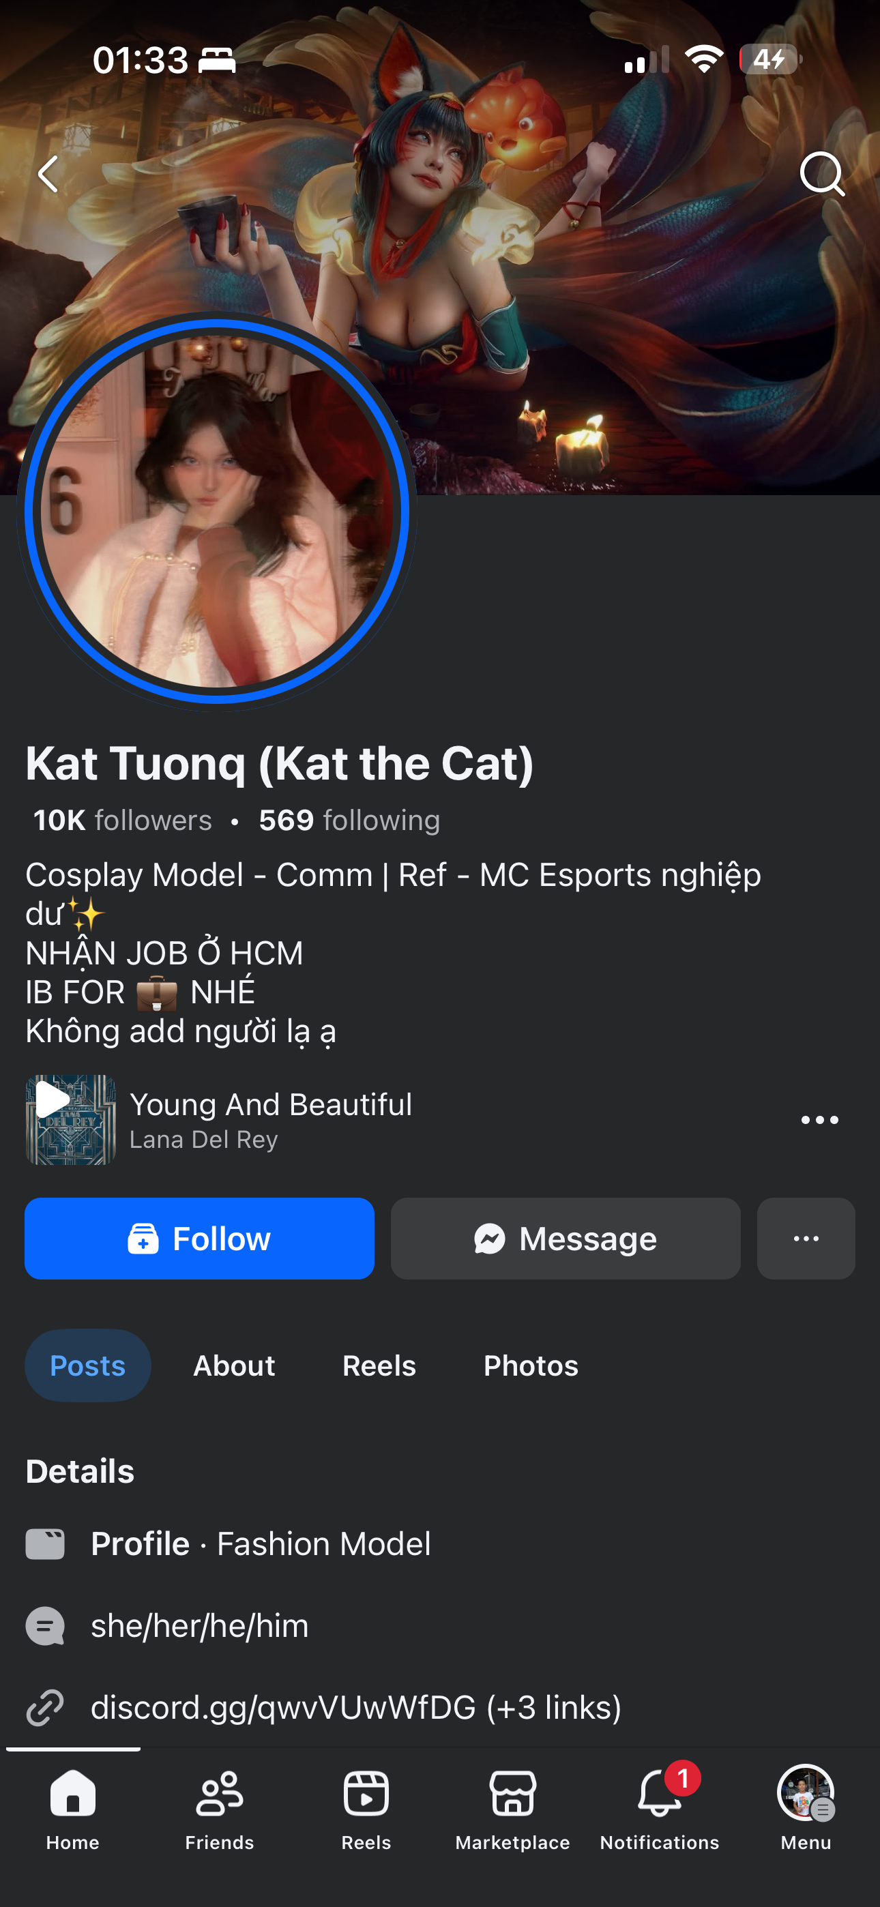The height and width of the screenshot is (1907, 880).
Task: Open the Friends icon in bottom bar
Action: click(x=219, y=1807)
